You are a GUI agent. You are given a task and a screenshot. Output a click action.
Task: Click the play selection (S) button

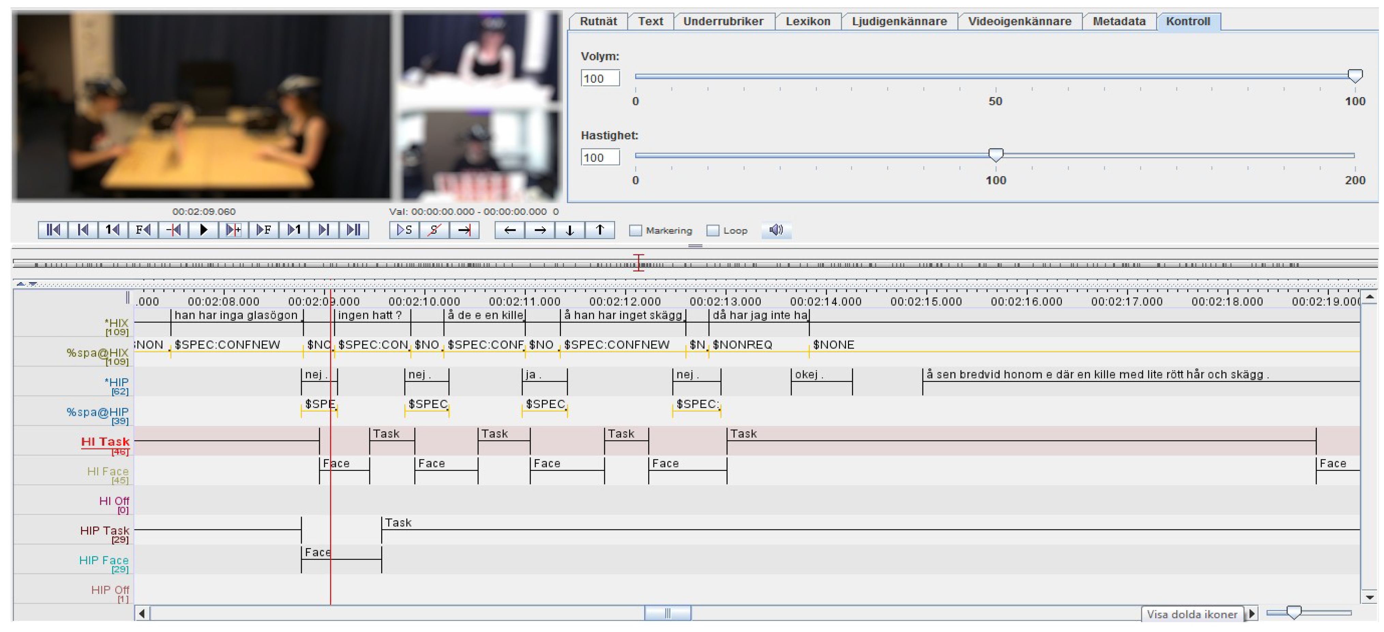pyautogui.click(x=404, y=230)
